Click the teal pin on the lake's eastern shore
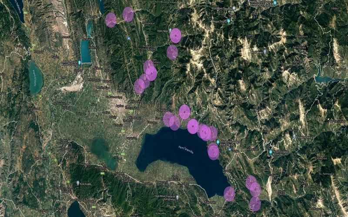The height and width of the screenshot is (217, 348). tap(218, 142)
